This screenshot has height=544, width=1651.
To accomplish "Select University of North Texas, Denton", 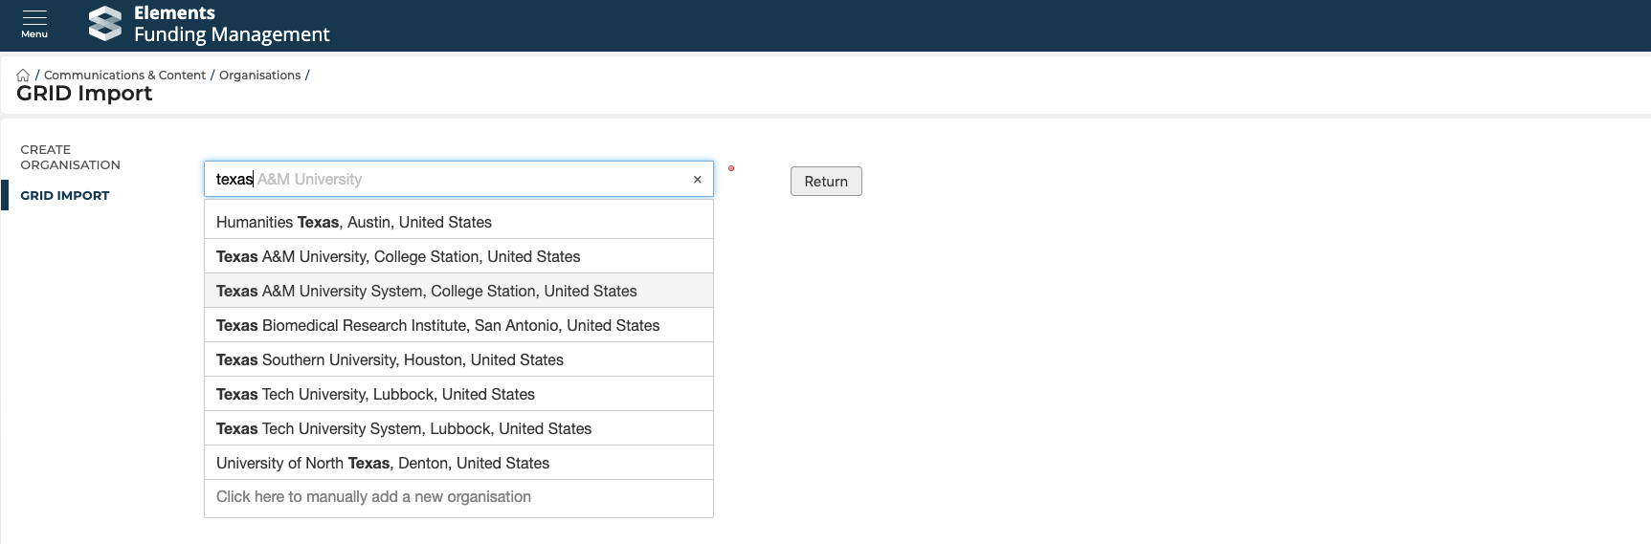I will coord(383,463).
